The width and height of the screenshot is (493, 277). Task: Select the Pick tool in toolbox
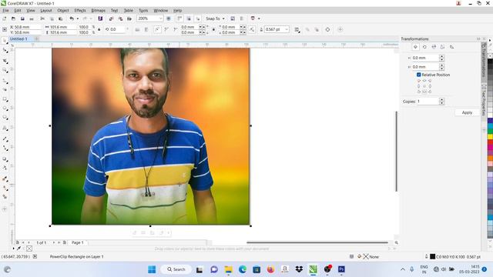(x=5, y=41)
